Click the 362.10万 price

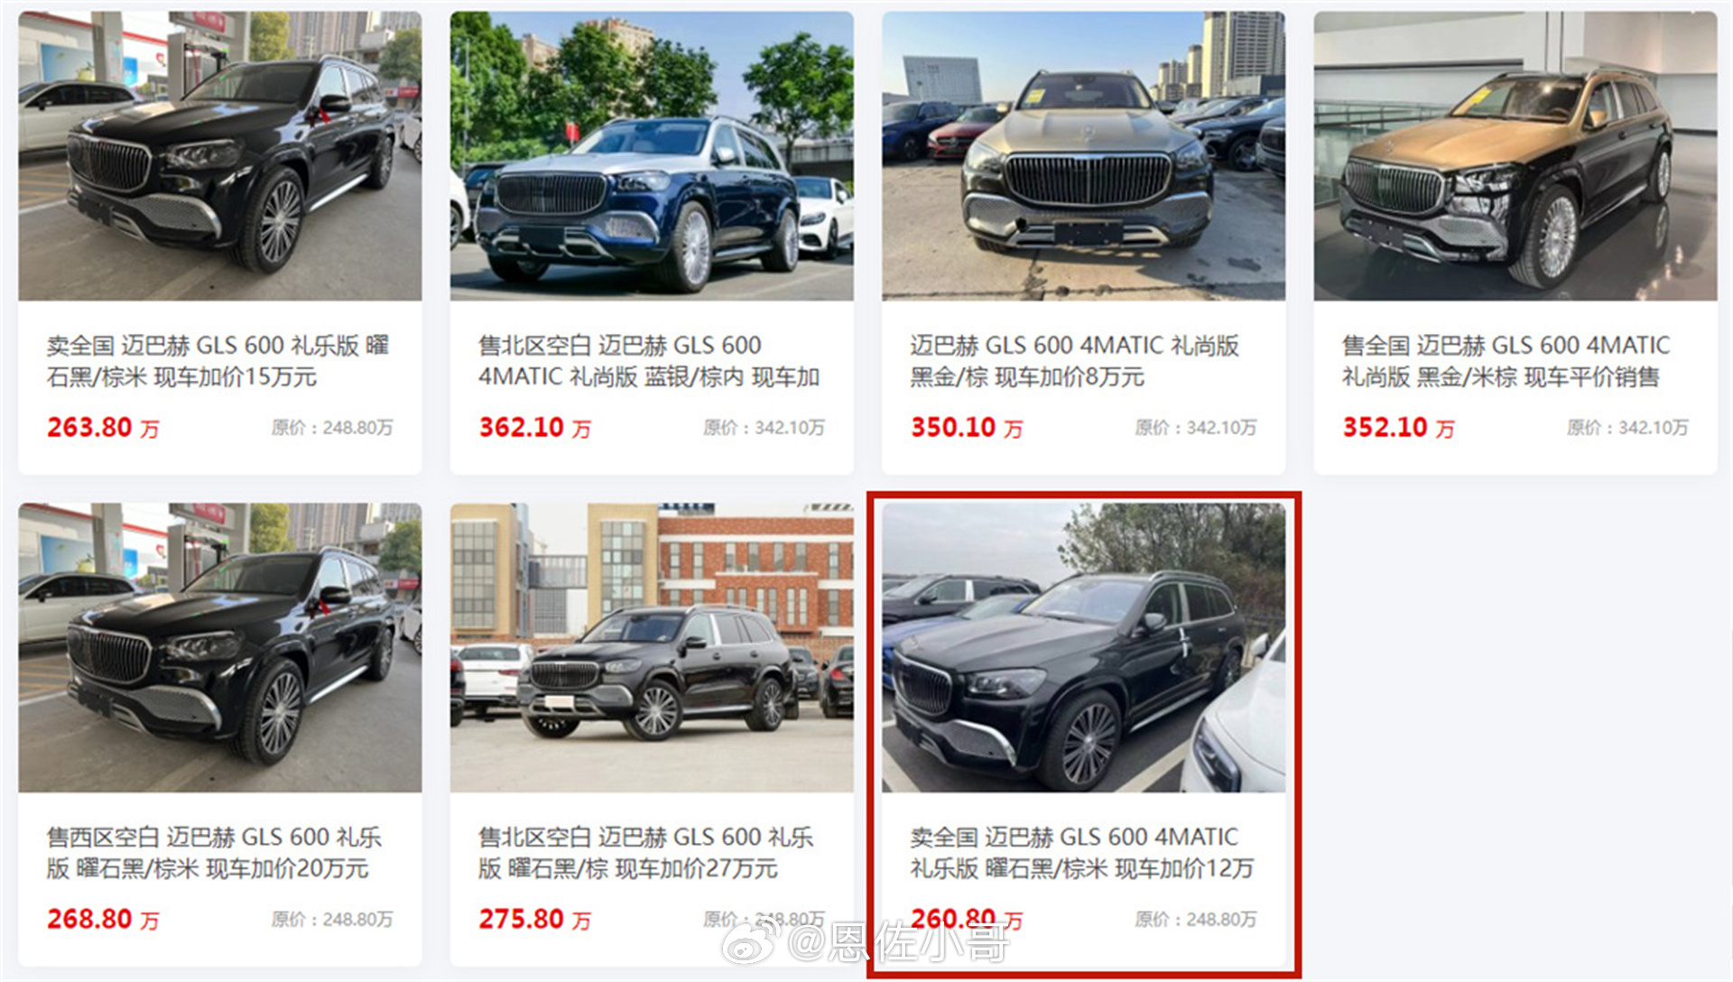[x=534, y=427]
